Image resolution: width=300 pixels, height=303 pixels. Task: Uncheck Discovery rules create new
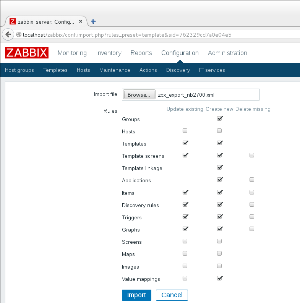[220, 204]
